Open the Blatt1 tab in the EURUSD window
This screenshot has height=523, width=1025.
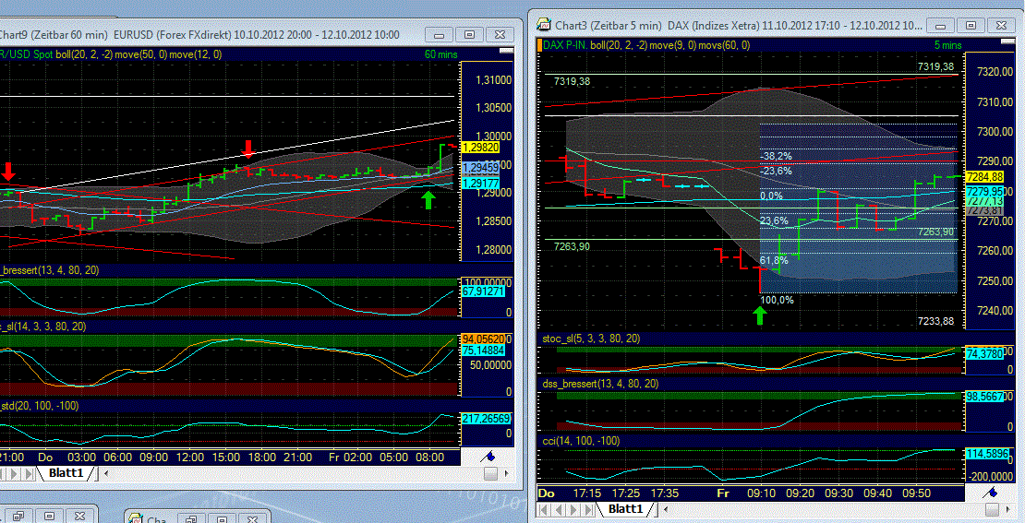click(66, 472)
